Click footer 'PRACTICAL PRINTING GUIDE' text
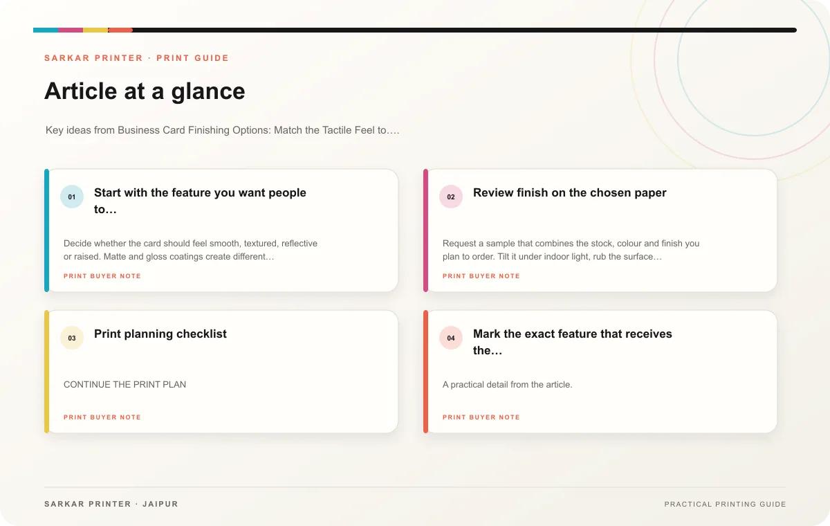 (725, 505)
